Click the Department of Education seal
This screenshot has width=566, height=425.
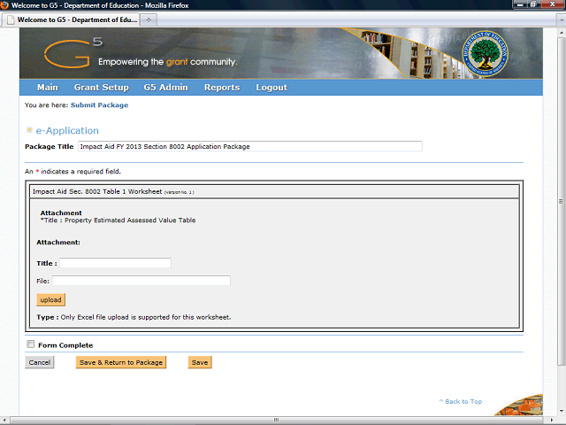[x=486, y=53]
